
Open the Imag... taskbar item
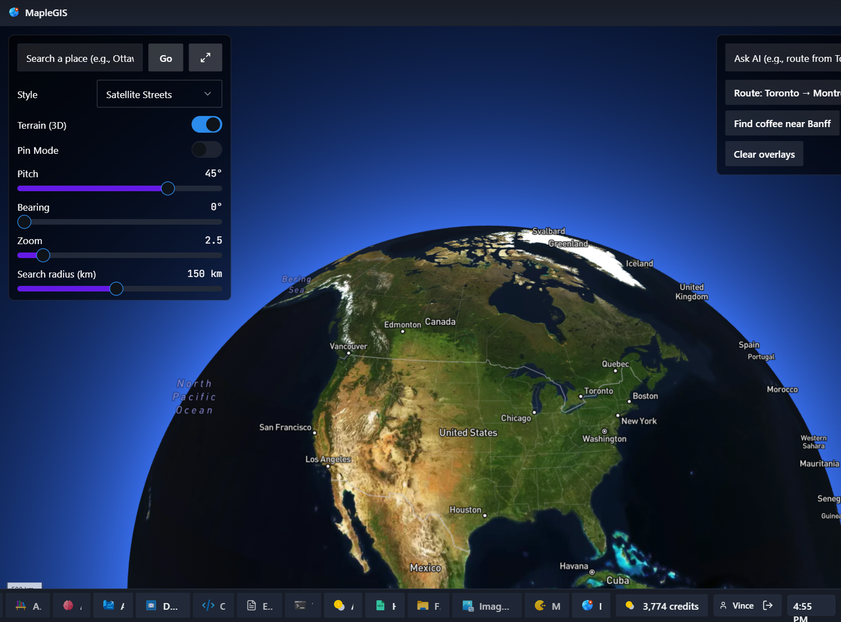pyautogui.click(x=486, y=606)
